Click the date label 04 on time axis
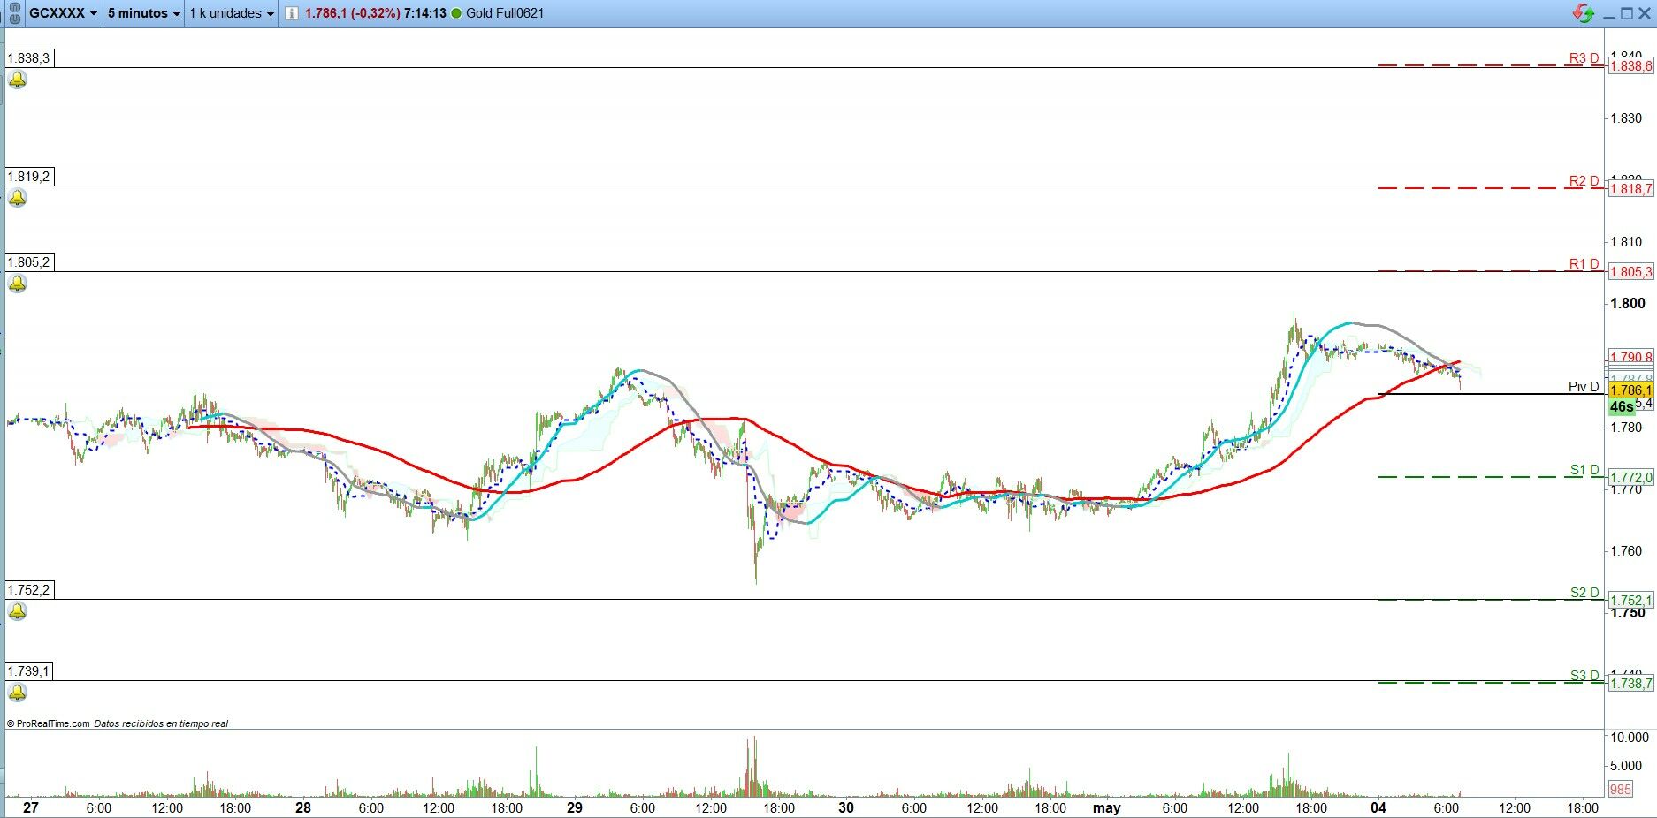The width and height of the screenshot is (1657, 818). [x=1378, y=808]
